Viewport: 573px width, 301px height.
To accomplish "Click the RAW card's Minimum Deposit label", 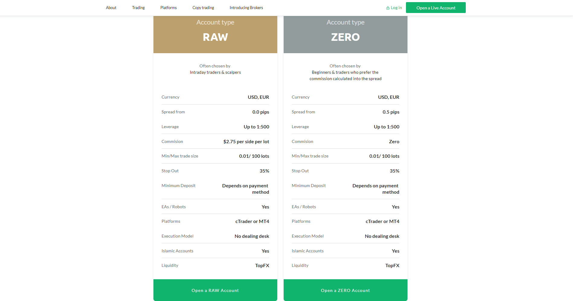I will pos(178,186).
